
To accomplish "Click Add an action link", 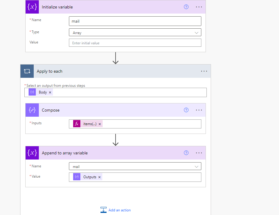I will [119, 210].
